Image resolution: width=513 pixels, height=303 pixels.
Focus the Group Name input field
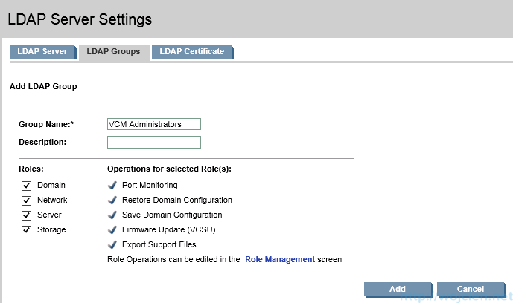click(x=154, y=124)
